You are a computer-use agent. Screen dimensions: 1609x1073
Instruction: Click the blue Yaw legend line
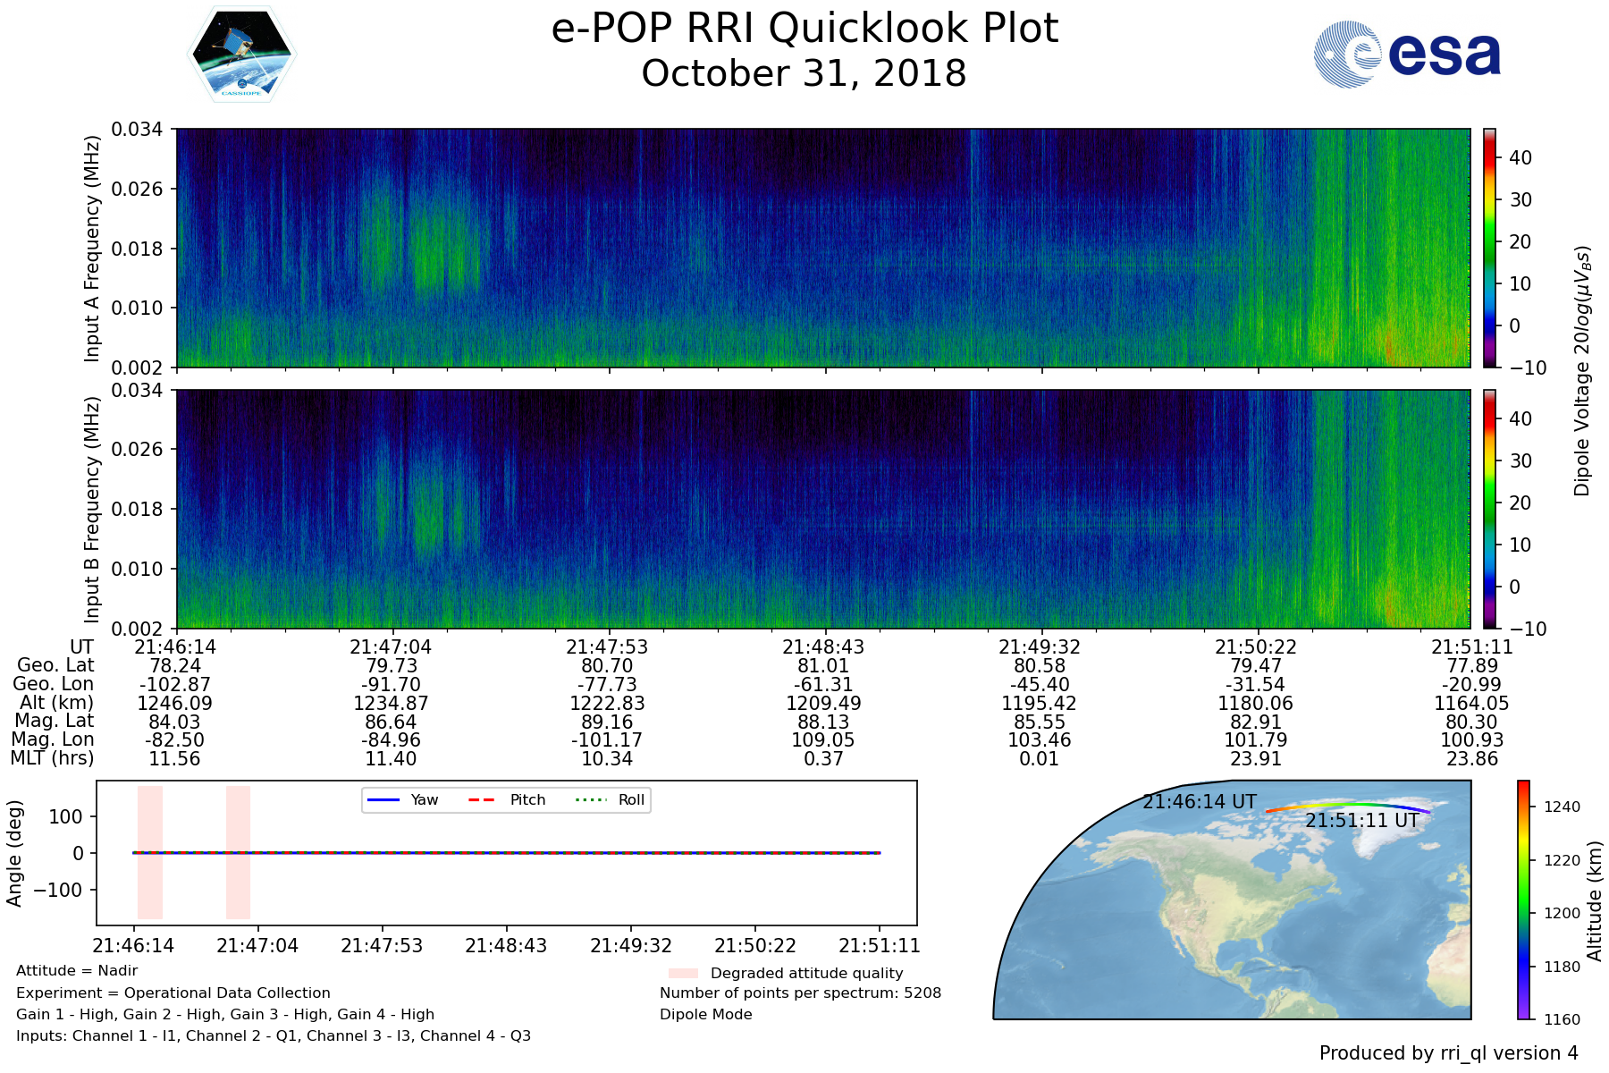click(383, 800)
